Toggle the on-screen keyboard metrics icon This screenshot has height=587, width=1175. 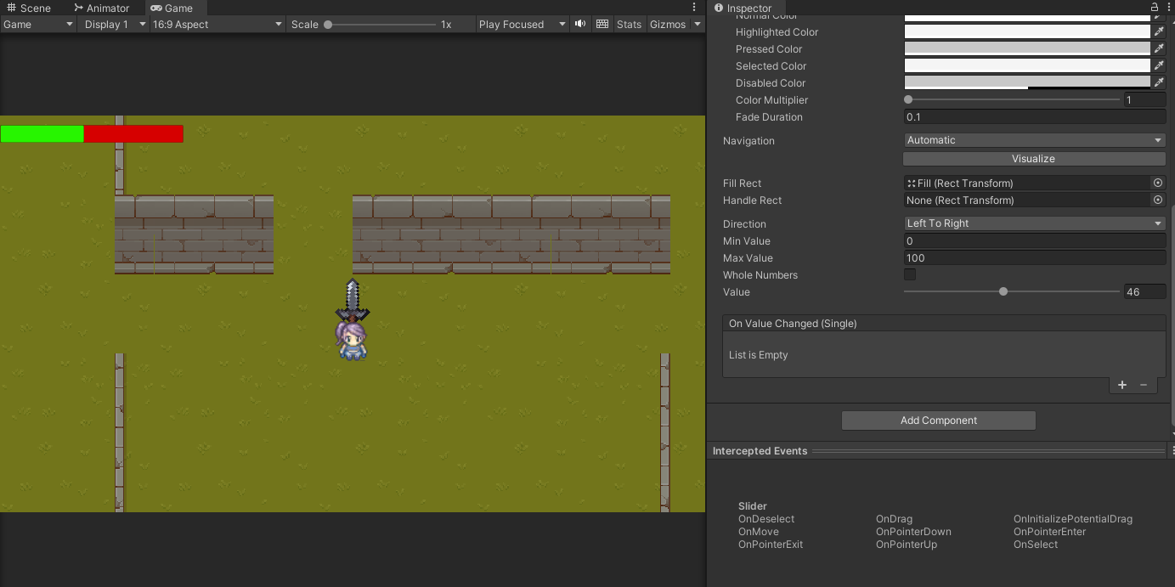(602, 24)
